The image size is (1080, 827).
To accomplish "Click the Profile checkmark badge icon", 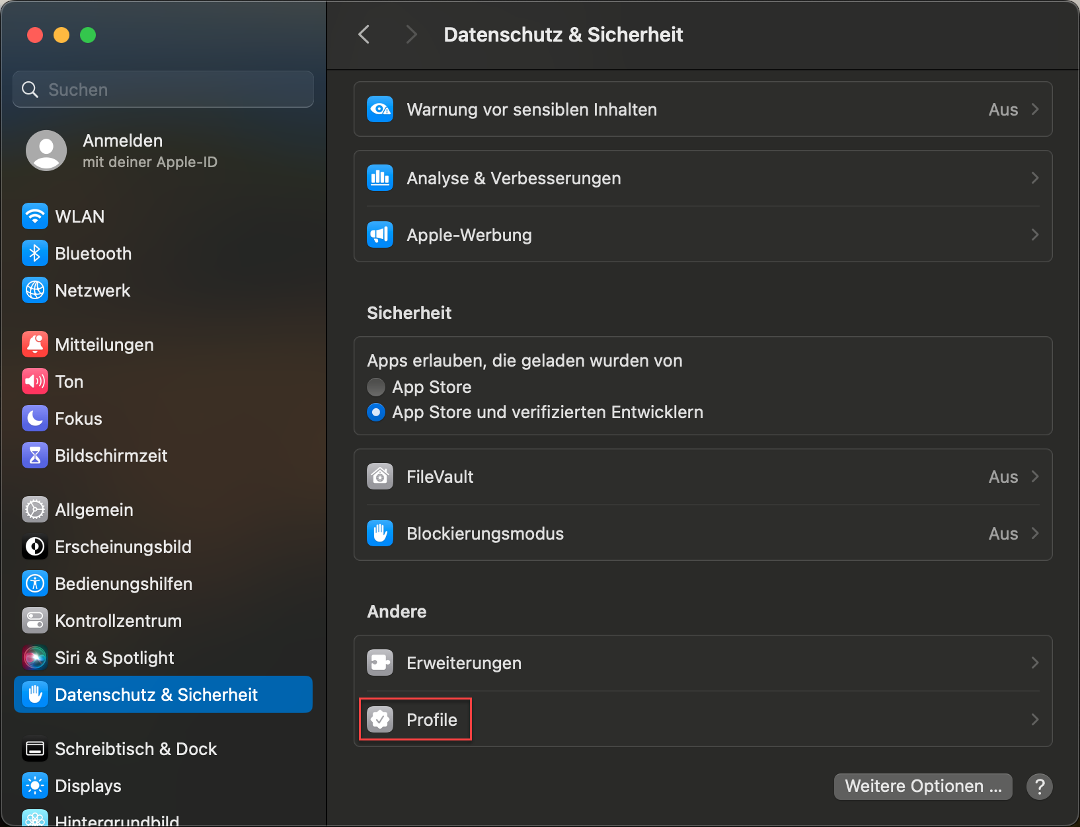I will pyautogui.click(x=380, y=719).
